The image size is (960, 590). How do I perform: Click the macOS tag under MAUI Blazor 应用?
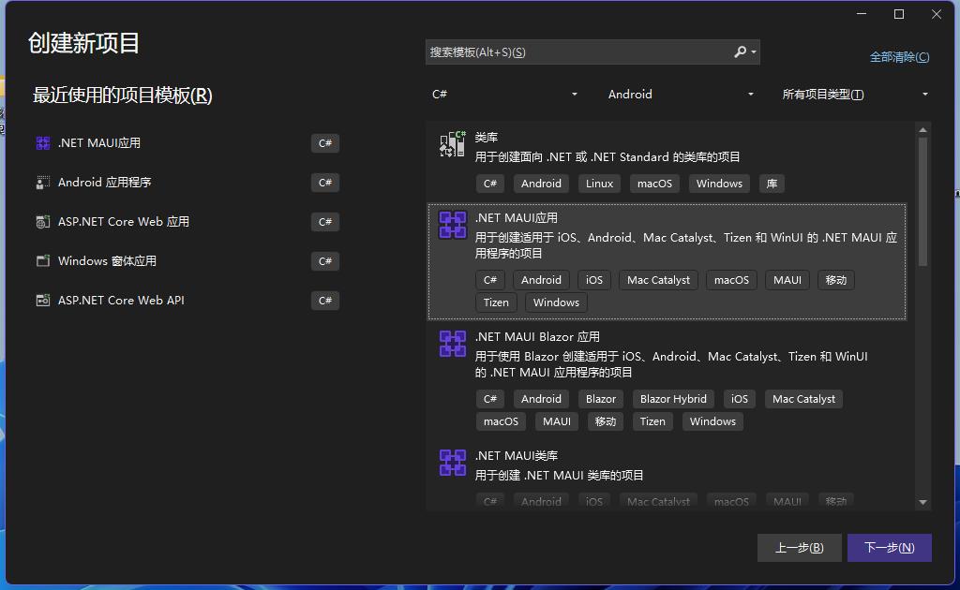click(x=501, y=421)
